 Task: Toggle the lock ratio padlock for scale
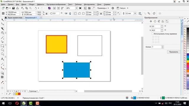47,13
